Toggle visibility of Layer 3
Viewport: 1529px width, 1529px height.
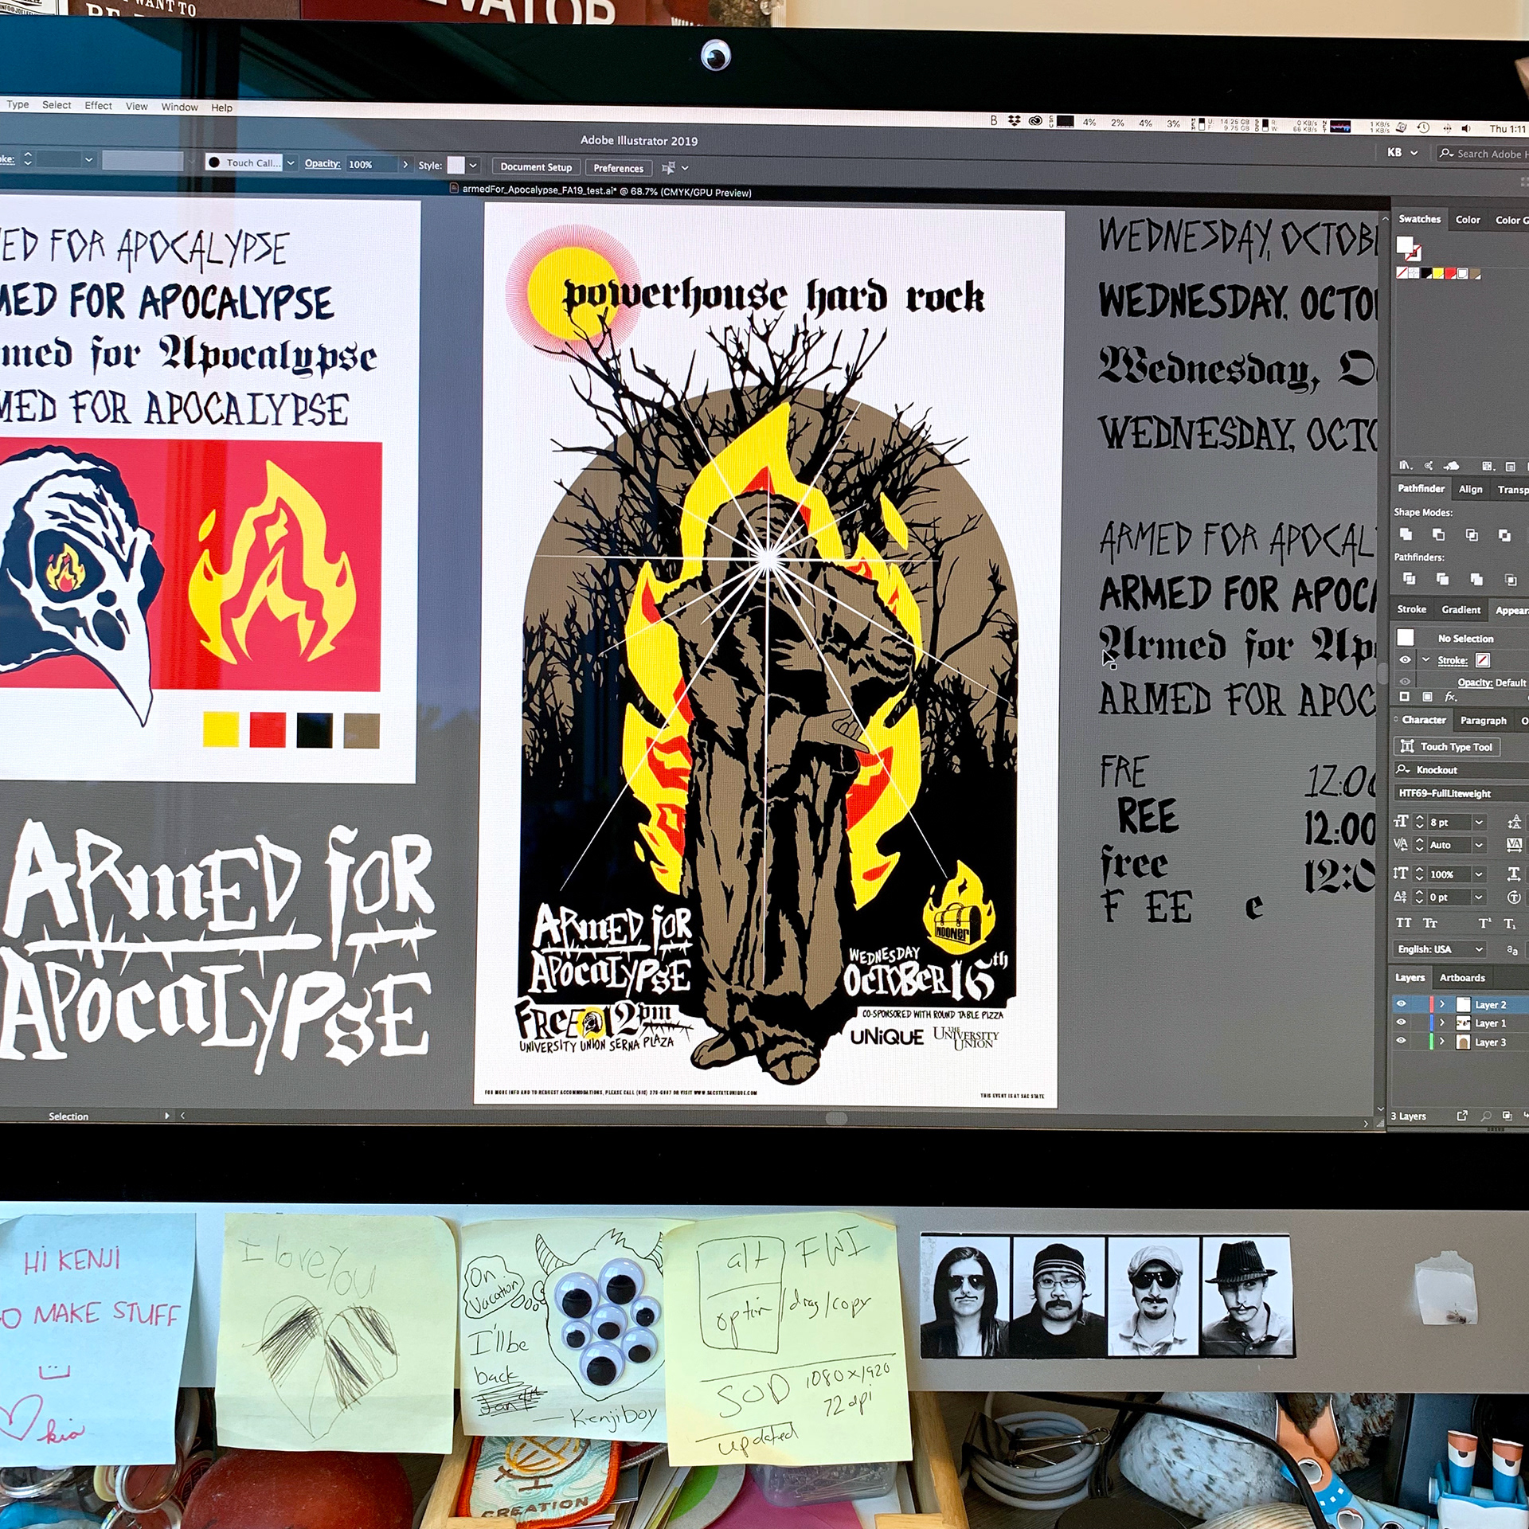(1402, 1042)
